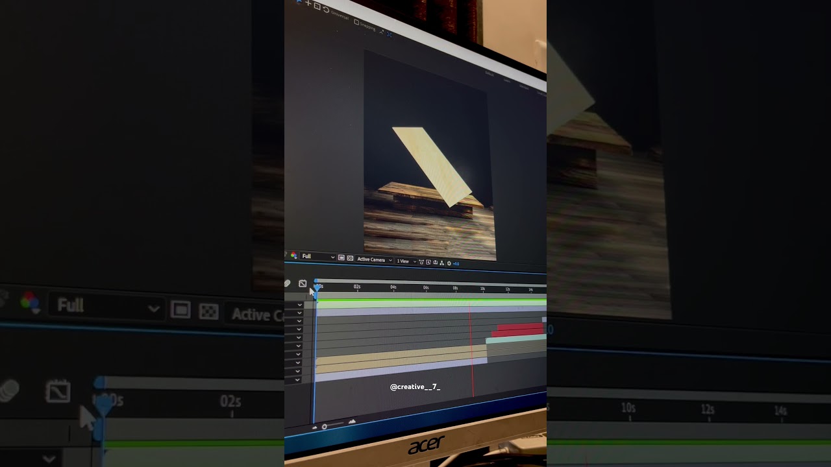Screen dimensions: 831x467
Task: Click the 12s mark on time ruler
Action: pyautogui.click(x=508, y=289)
